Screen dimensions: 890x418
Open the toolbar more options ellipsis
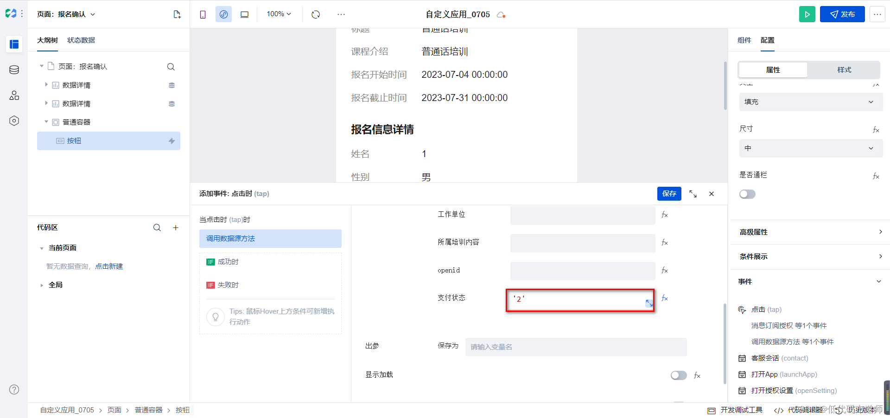[341, 14]
